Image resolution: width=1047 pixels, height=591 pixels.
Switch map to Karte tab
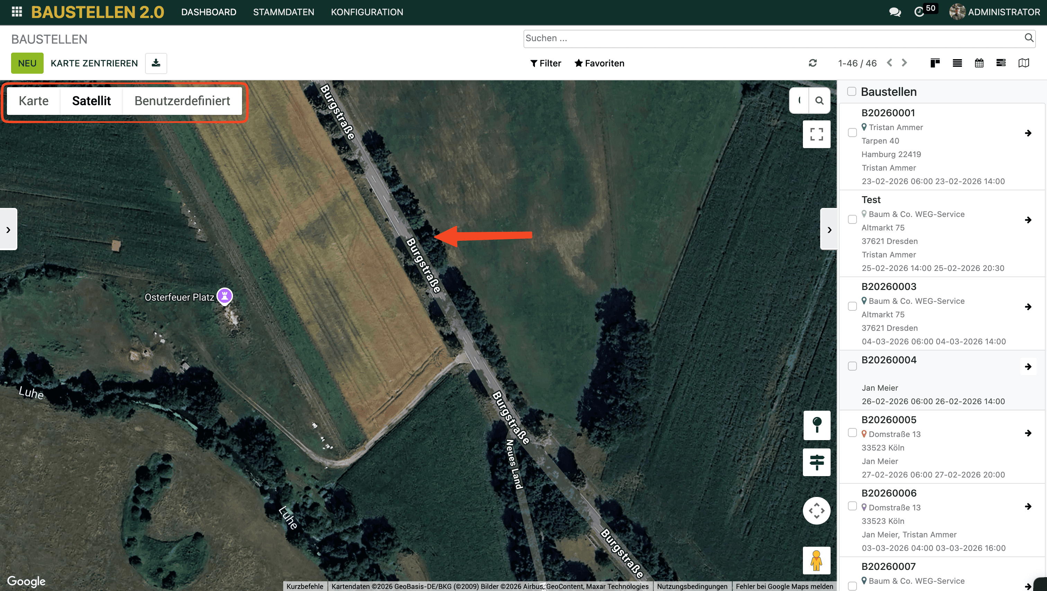[x=33, y=101]
